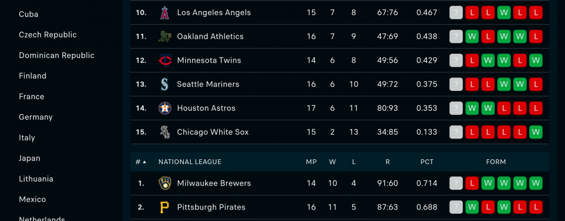565x221 pixels.
Task: Open the gray upcoming-match box for Chicago White Sox
Action: click(456, 132)
